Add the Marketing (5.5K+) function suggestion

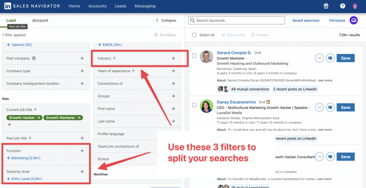(x=24, y=158)
